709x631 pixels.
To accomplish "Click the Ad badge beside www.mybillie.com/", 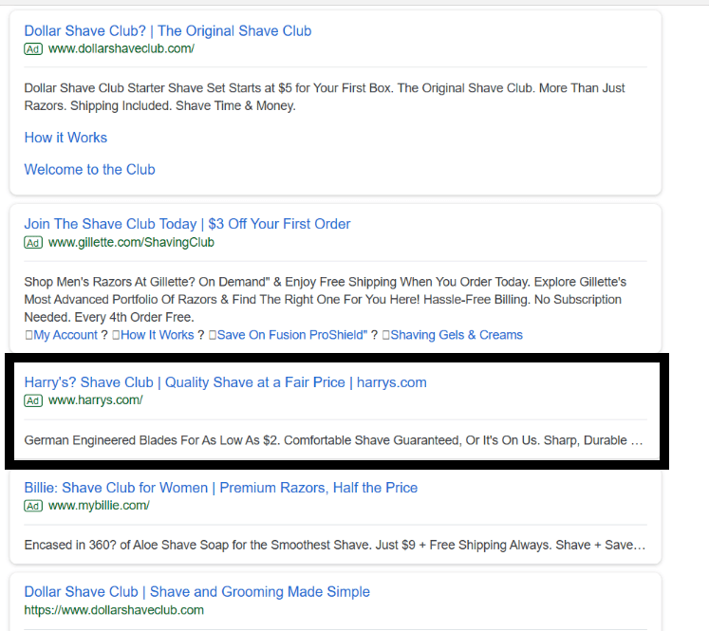I will click(x=33, y=506).
